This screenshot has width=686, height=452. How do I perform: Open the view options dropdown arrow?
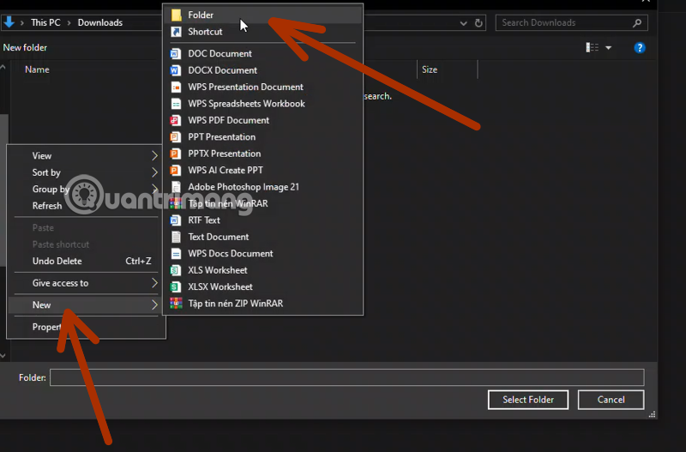coord(609,48)
